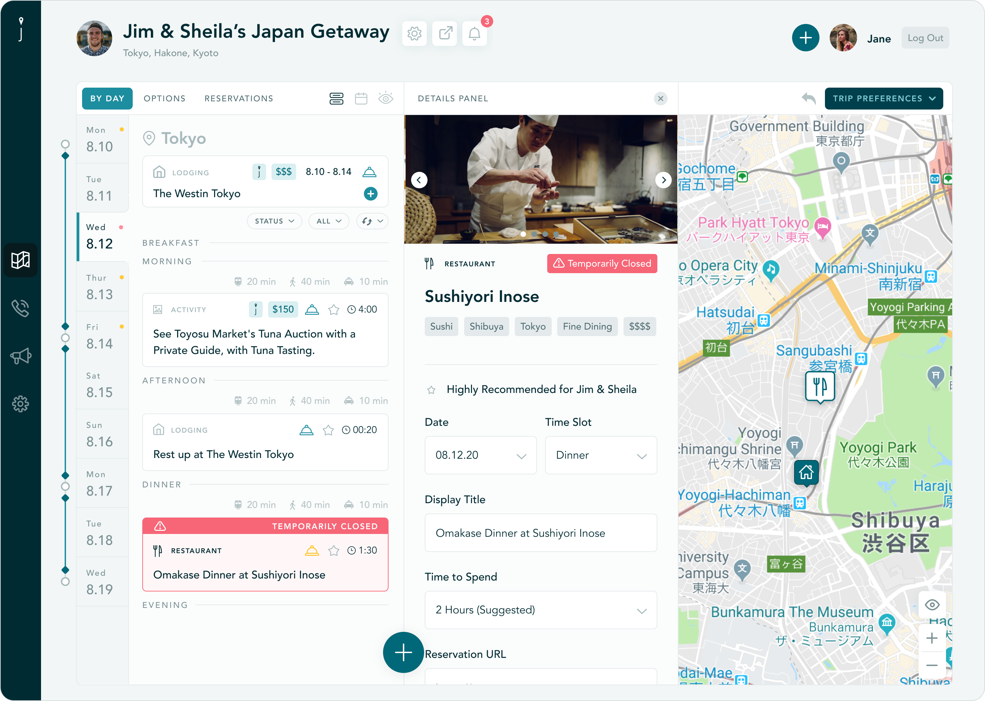Screen dimensions: 985x701
Task: Open the phone calls sidebar icon
Action: pos(20,308)
